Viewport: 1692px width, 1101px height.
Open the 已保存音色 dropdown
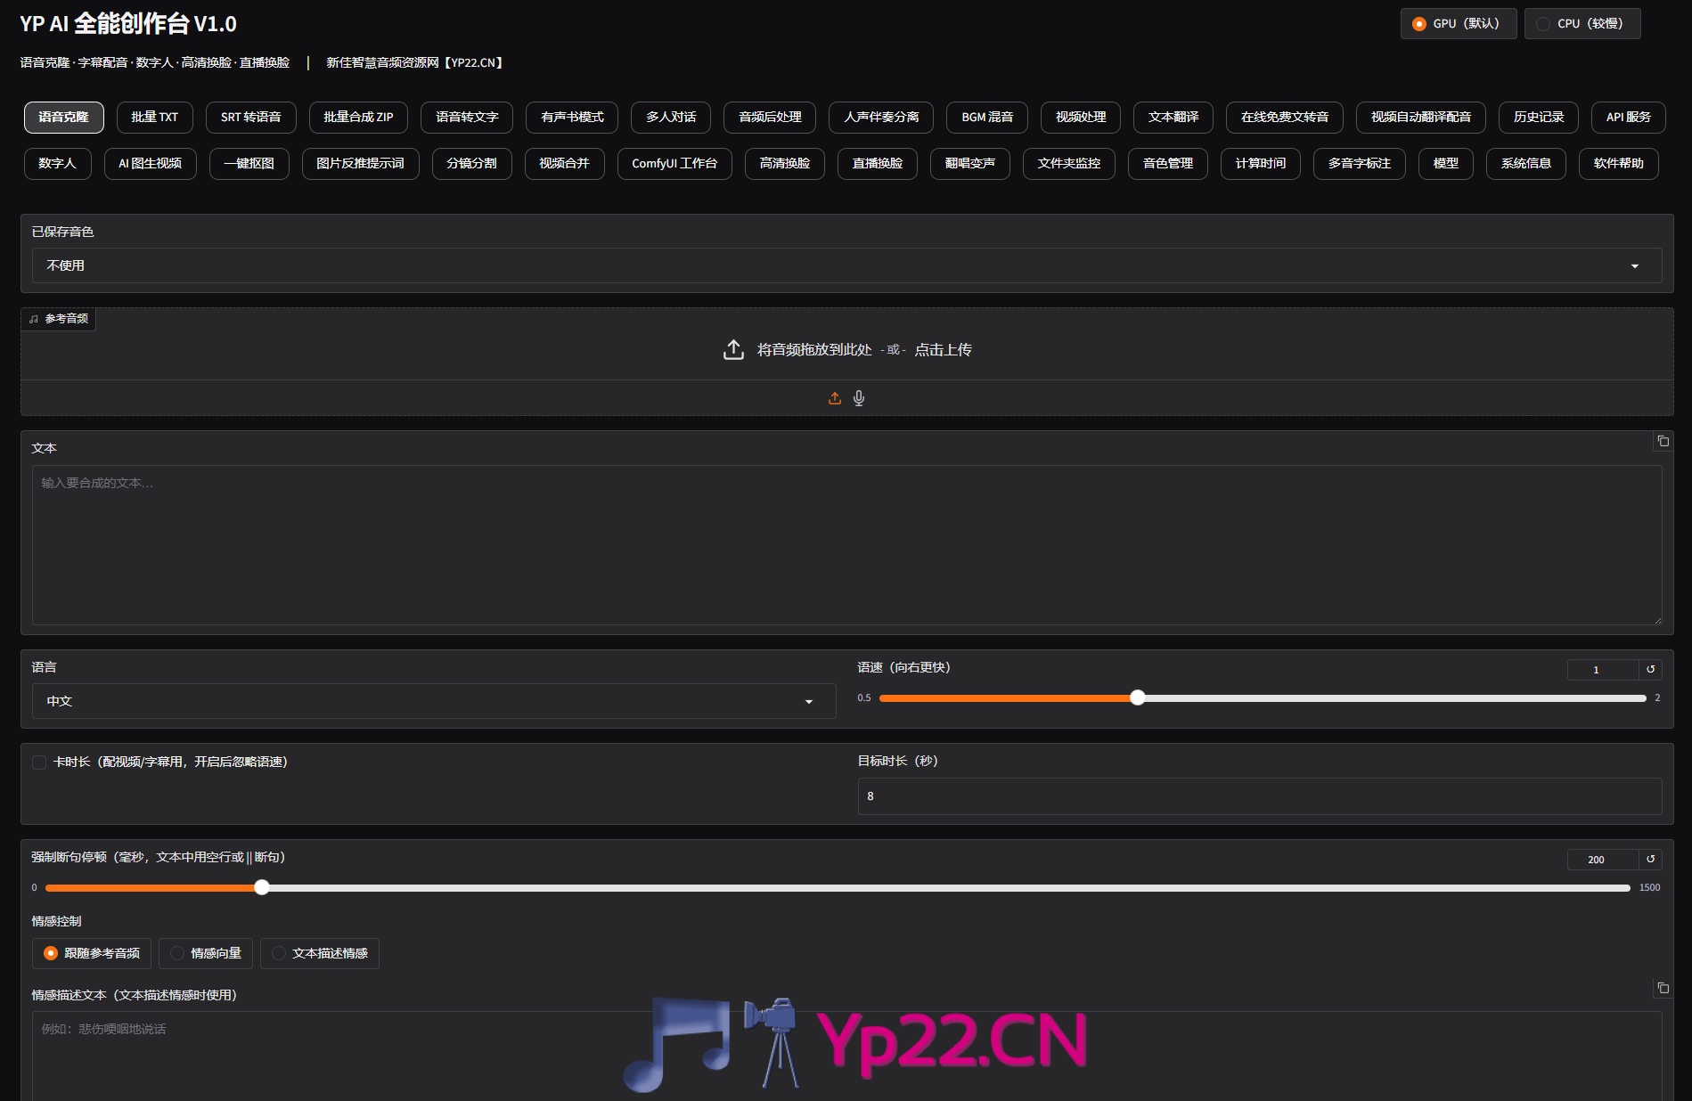click(846, 265)
